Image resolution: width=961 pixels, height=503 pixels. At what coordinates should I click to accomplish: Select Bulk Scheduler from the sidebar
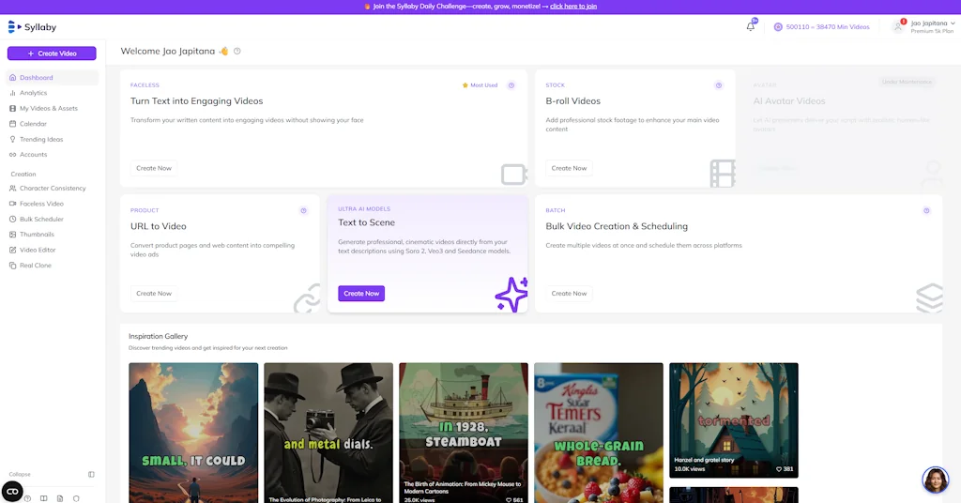pos(41,219)
